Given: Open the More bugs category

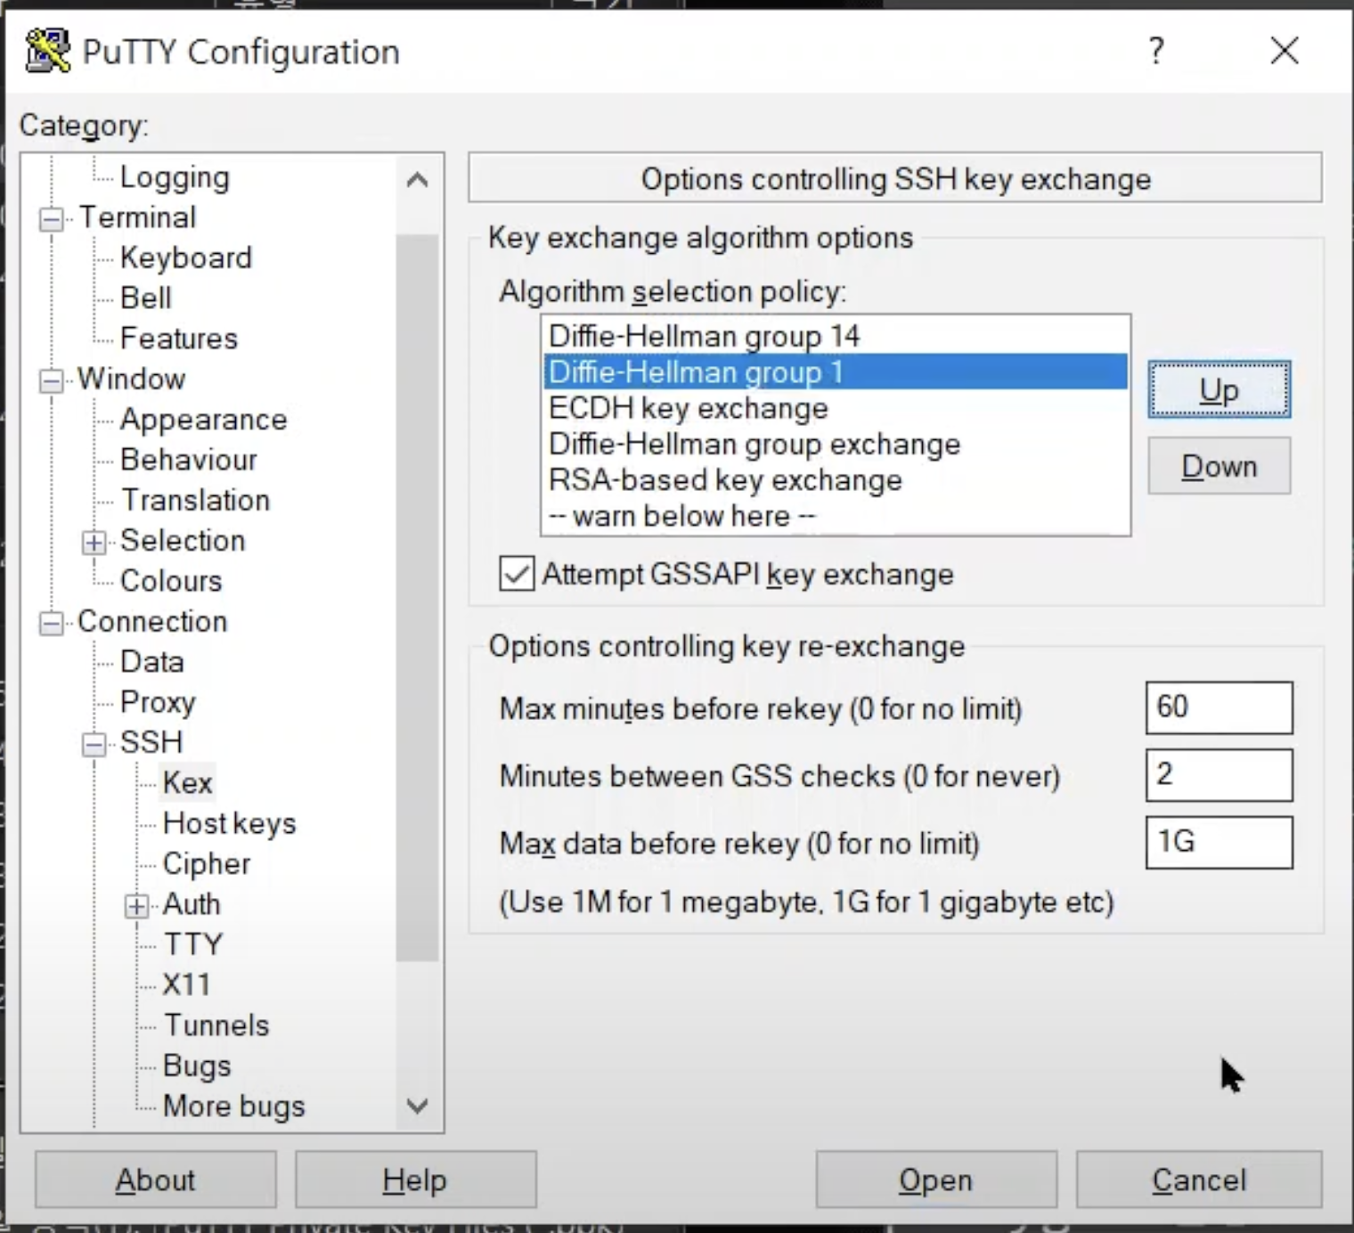Looking at the screenshot, I should 234,1106.
